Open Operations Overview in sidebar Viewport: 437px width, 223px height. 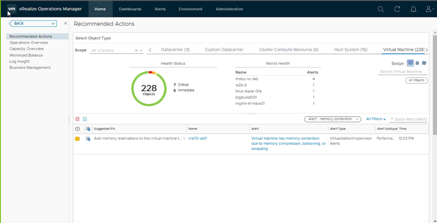[x=29, y=43]
